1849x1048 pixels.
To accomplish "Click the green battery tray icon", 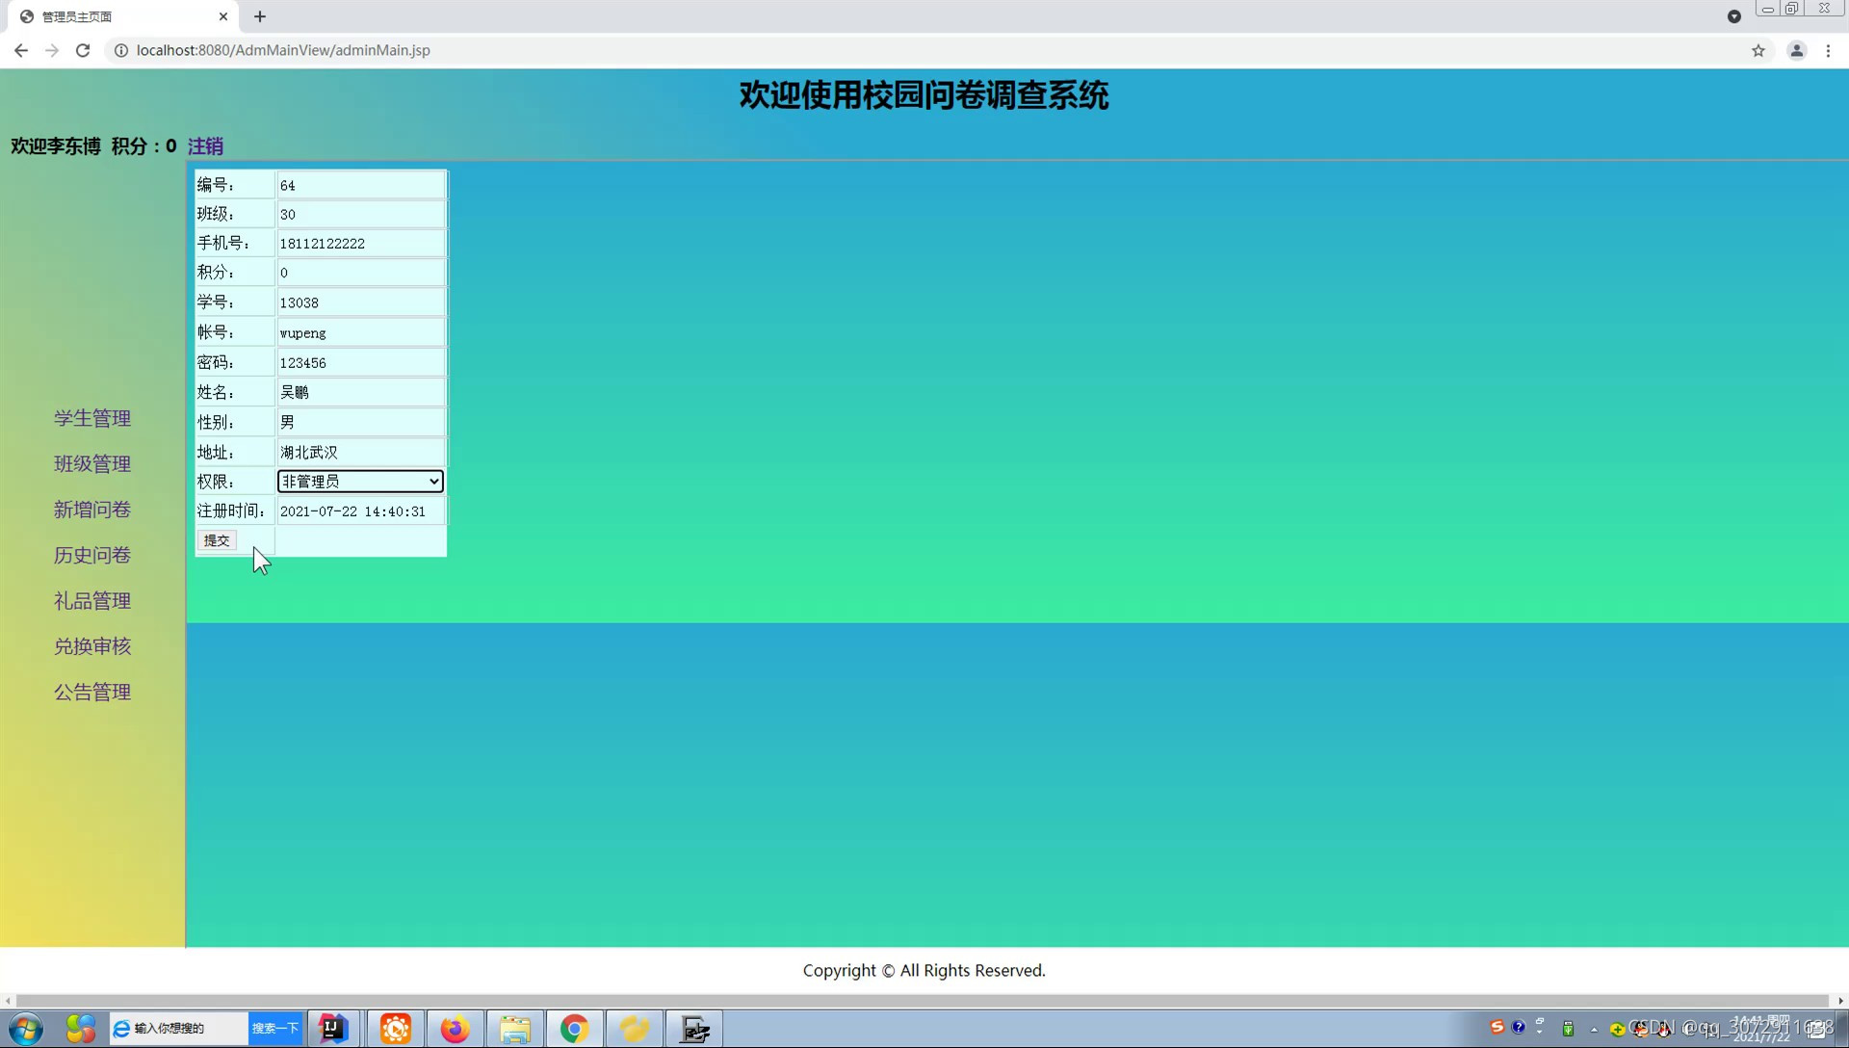I will click(x=1568, y=1028).
